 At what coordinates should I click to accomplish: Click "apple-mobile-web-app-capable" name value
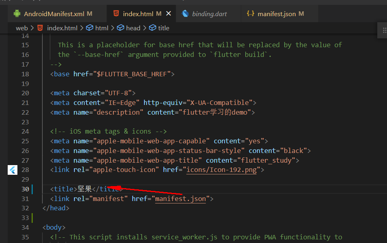pos(151,141)
